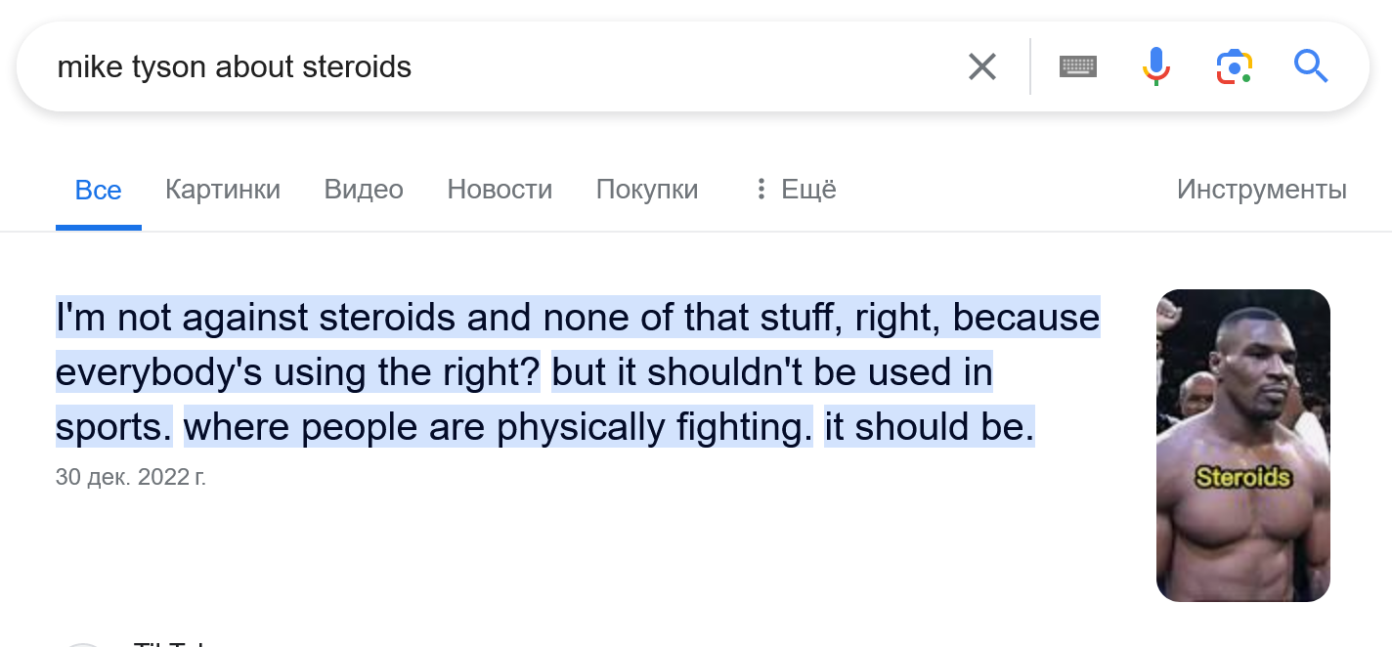Expand the Ещё more options menu
The width and height of the screenshot is (1392, 647).
[x=795, y=189]
